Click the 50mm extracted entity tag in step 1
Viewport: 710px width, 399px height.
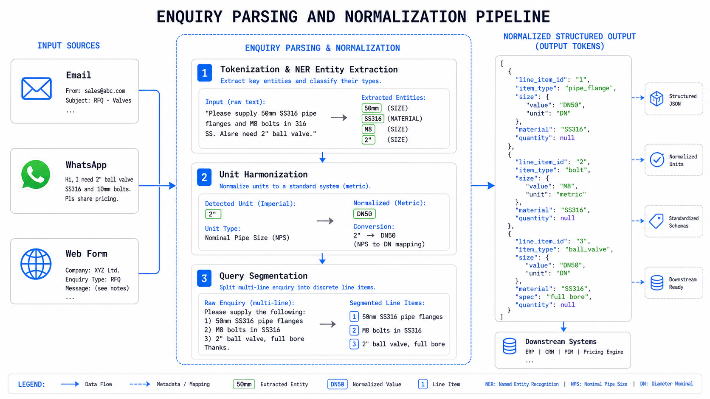click(x=372, y=108)
